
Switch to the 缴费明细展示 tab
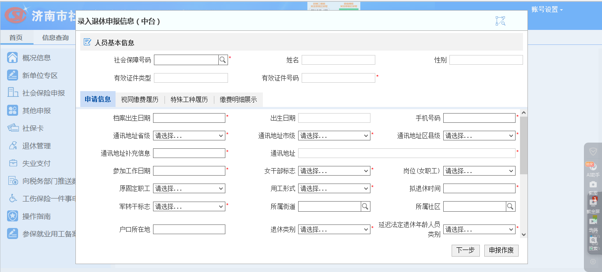pyautogui.click(x=238, y=99)
